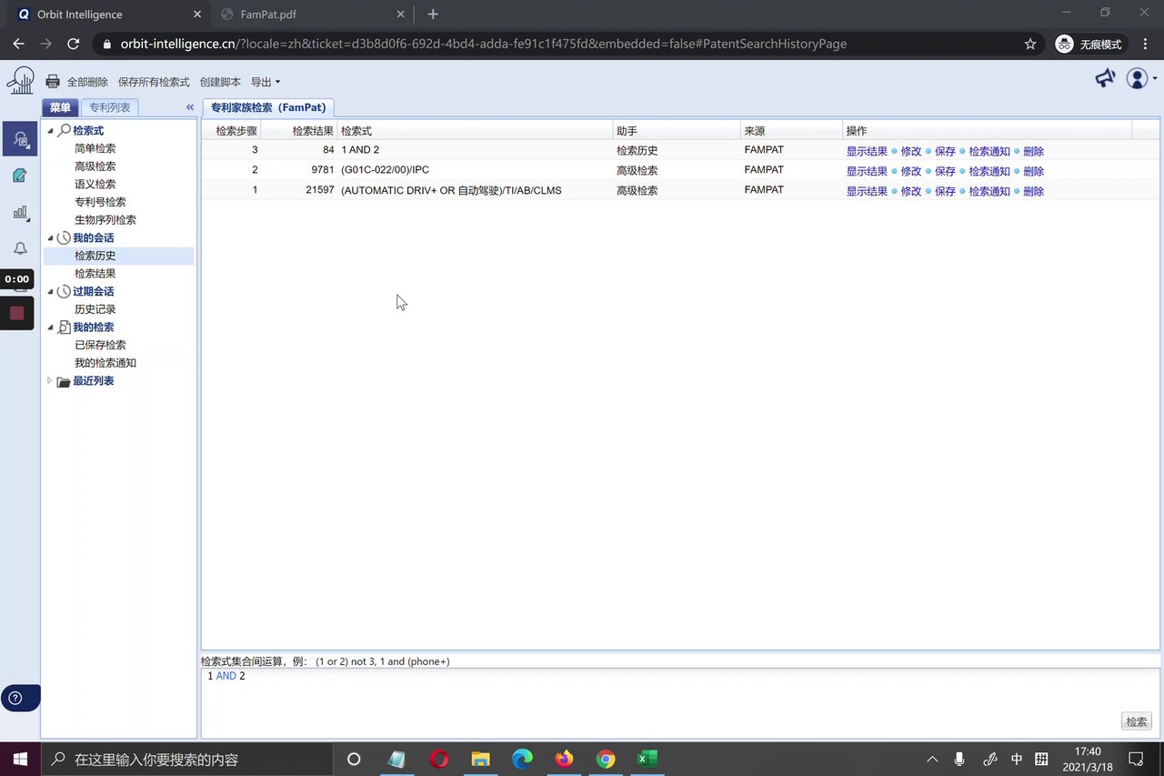
Task: Bookmark page with the star icon
Action: click(x=1030, y=44)
